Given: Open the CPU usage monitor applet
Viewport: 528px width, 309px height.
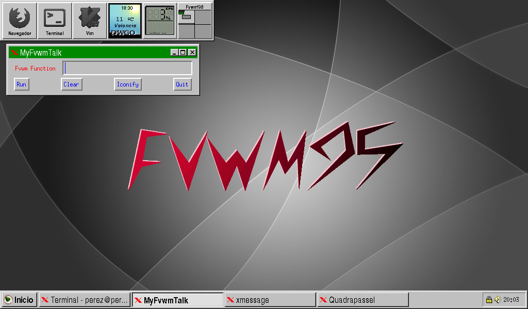Looking at the screenshot, I should pyautogui.click(x=160, y=21).
